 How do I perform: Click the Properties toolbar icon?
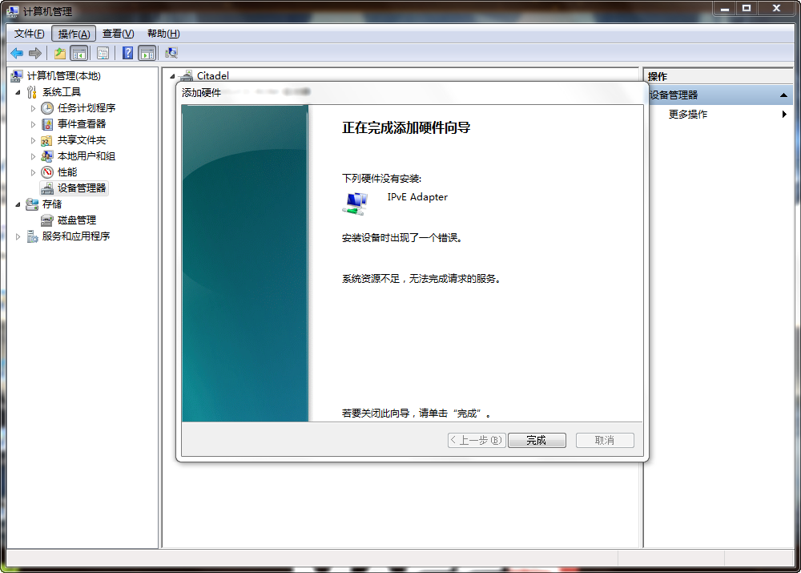tap(103, 53)
